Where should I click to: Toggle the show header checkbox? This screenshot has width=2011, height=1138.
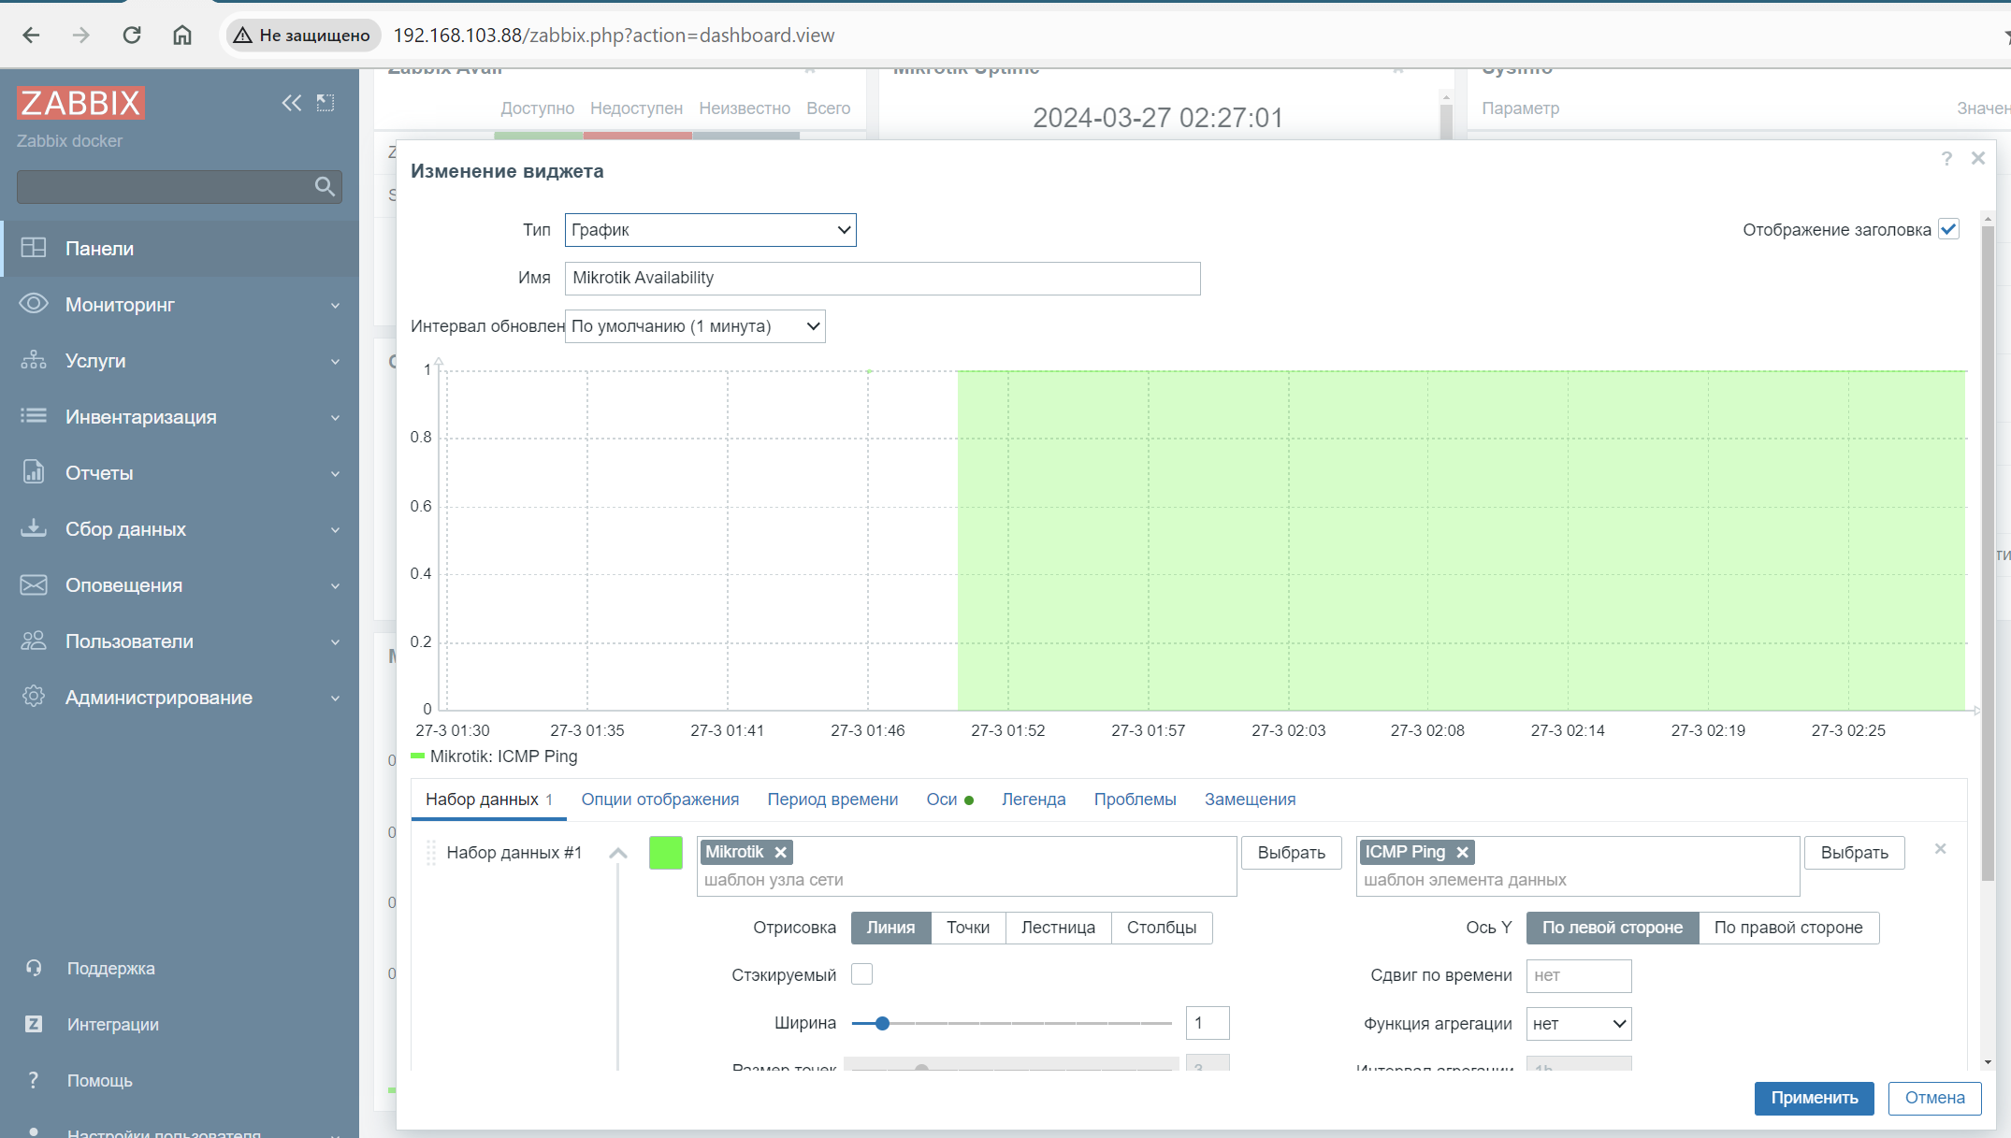(x=1948, y=230)
